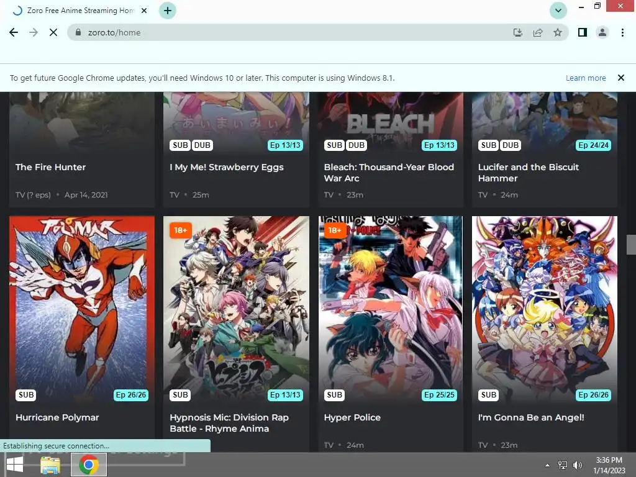Screen dimensions: 636x477
Task: Click the page vertical scrollbar thumb
Action: click(x=631, y=245)
